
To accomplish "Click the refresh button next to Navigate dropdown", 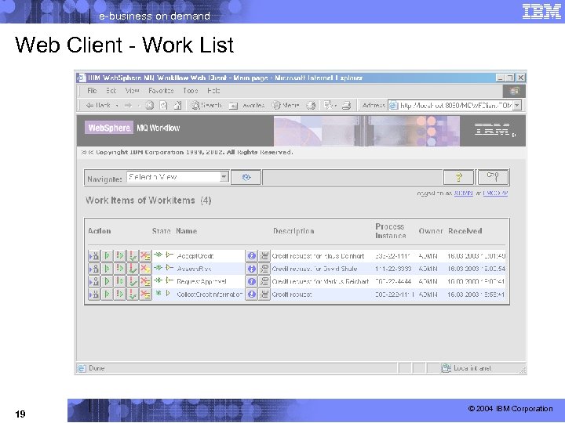I will tap(246, 177).
